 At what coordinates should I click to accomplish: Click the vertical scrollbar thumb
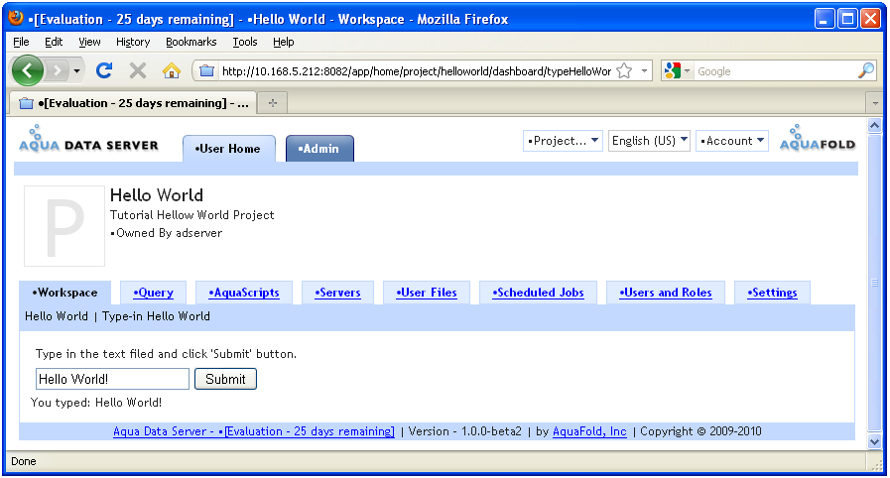click(875, 283)
